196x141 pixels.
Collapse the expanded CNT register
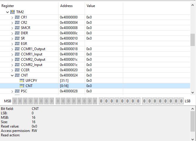tap(12, 75)
